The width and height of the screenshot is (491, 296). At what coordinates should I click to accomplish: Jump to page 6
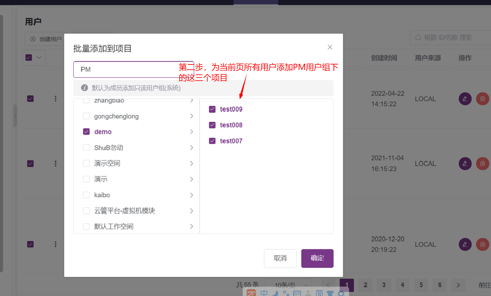[440, 285]
